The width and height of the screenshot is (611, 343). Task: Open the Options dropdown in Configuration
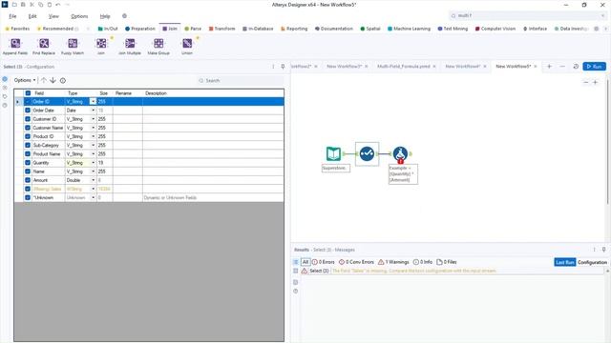(25, 80)
